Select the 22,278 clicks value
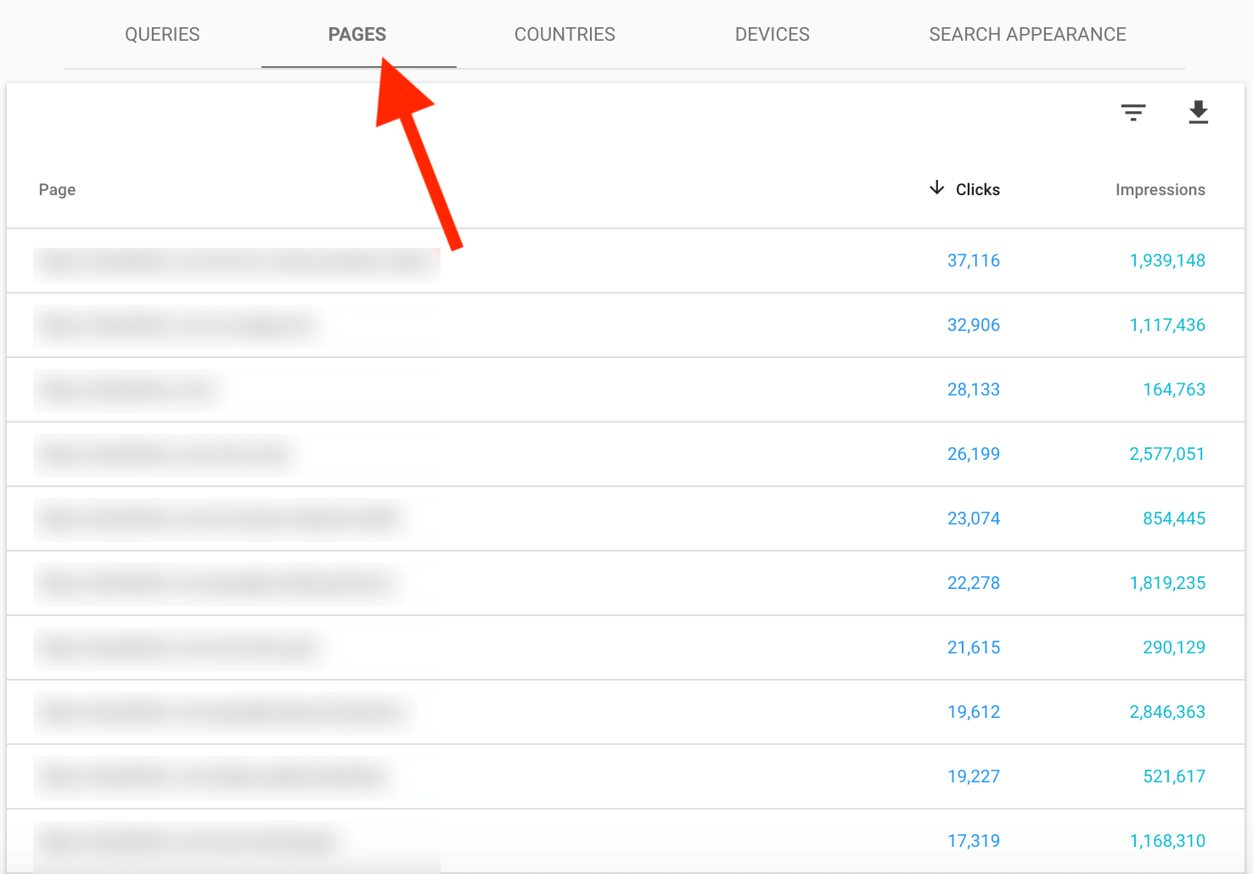 click(974, 583)
